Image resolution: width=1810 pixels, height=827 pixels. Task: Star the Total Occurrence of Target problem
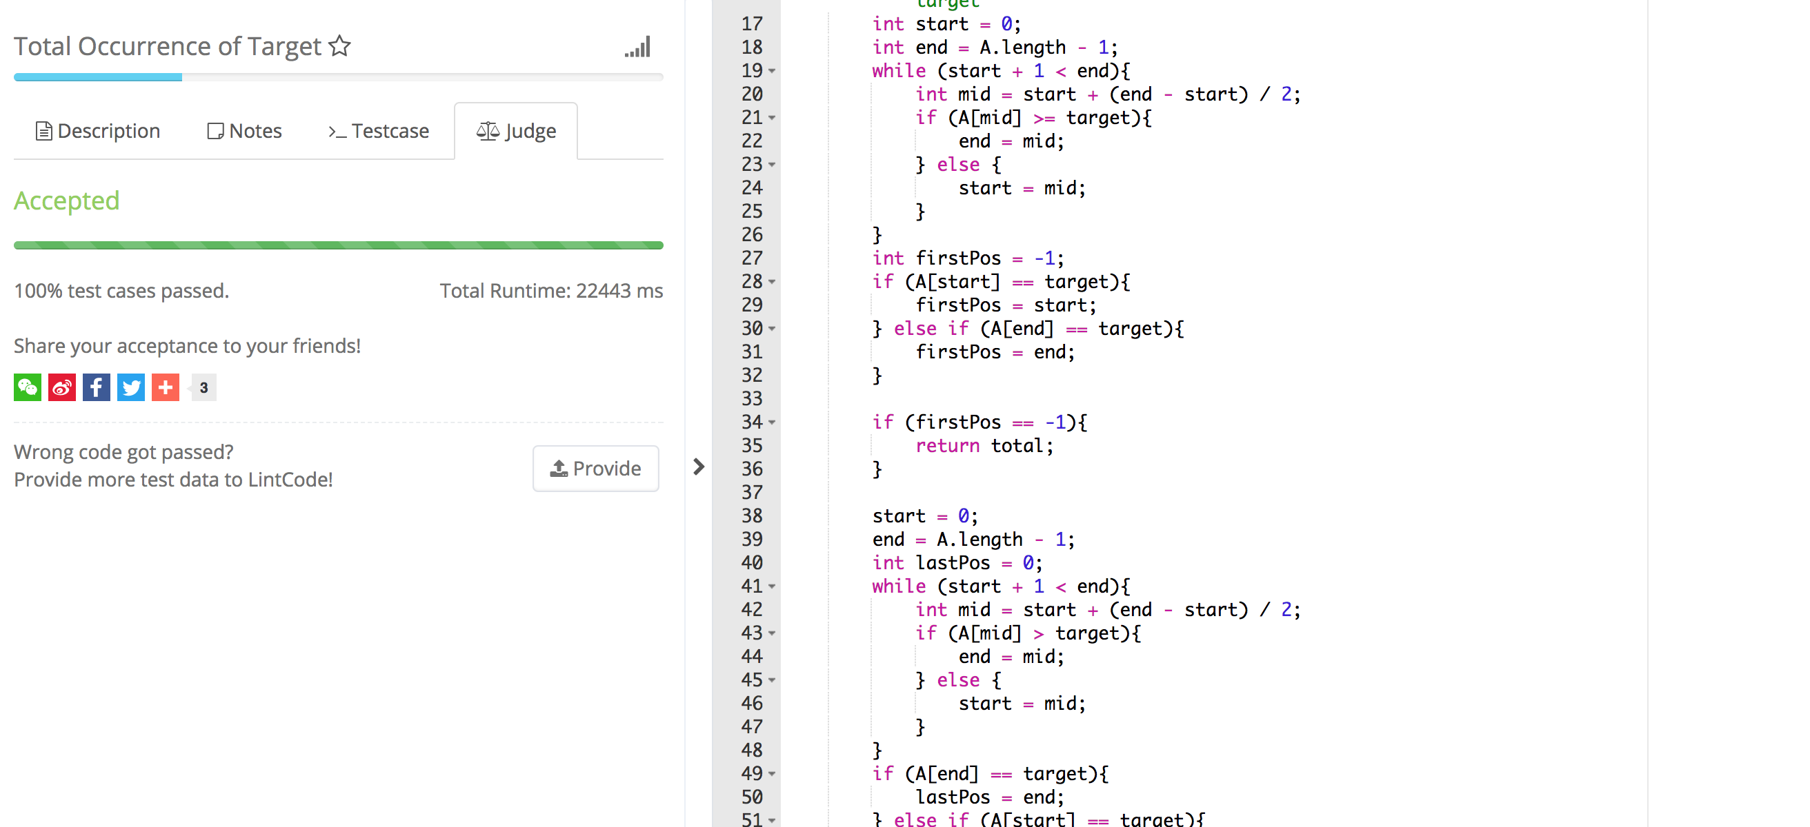(x=340, y=45)
